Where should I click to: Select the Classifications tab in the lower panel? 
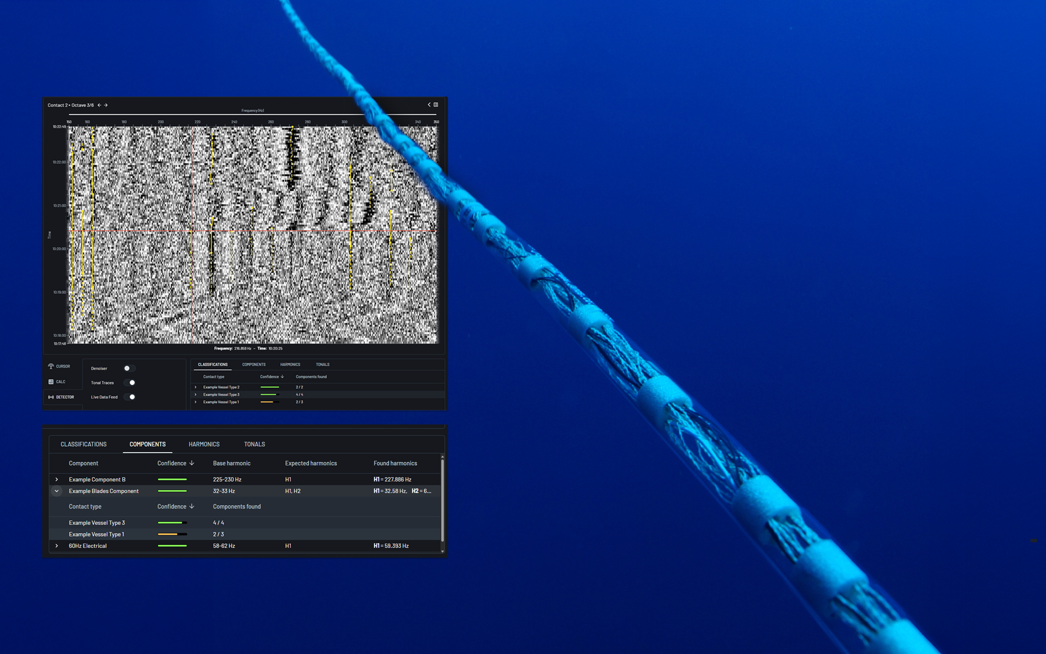pos(83,444)
